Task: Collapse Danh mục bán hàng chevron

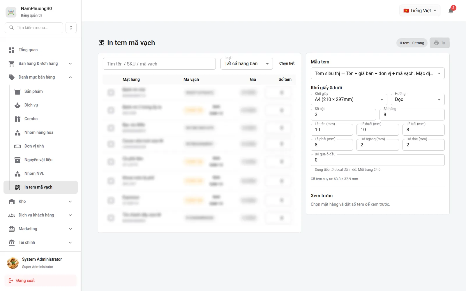Action: [70, 77]
